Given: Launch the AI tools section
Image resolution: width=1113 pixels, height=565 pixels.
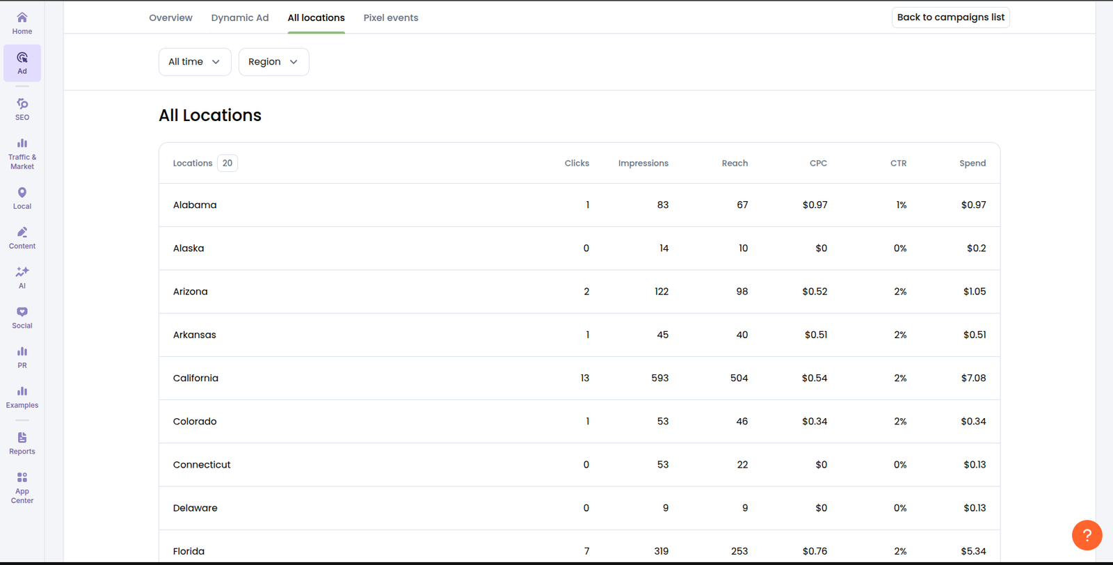Looking at the screenshot, I should click(22, 277).
